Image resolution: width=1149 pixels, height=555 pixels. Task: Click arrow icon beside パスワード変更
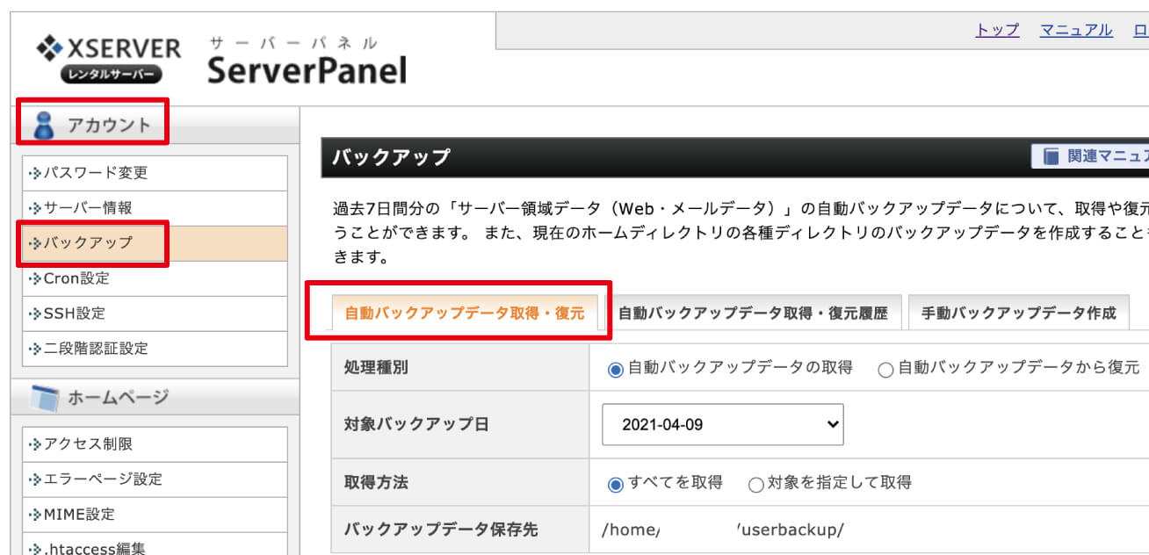coord(35,173)
